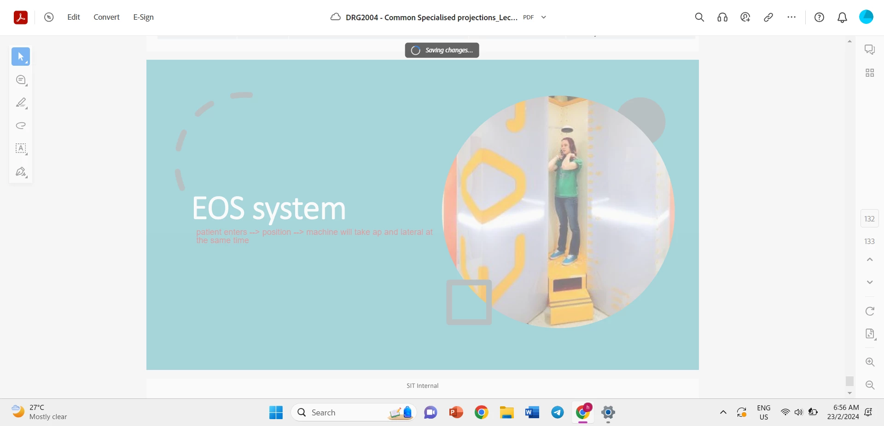Open Telegram from the taskbar
Viewport: 884px width, 426px height.
557,413
